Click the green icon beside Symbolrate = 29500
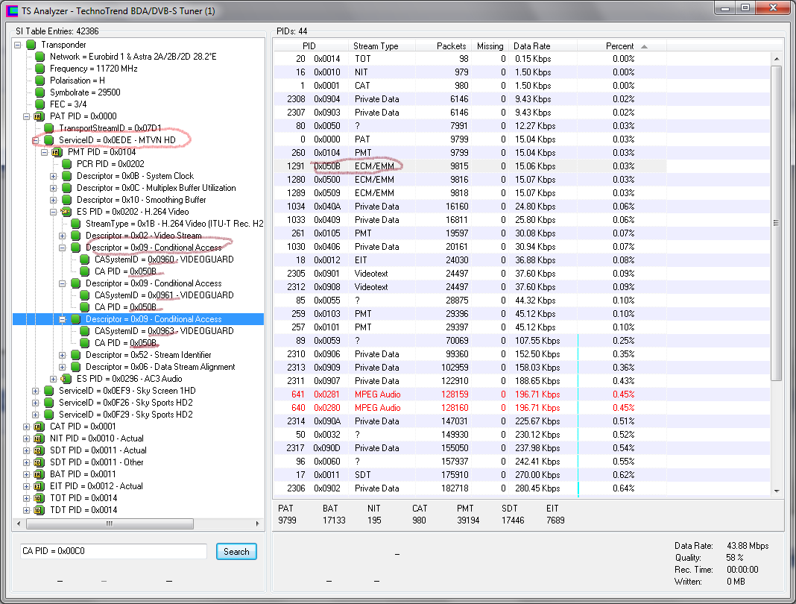 pos(40,92)
